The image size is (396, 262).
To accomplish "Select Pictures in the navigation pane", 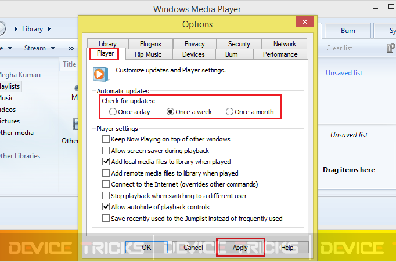I will 10,121.
